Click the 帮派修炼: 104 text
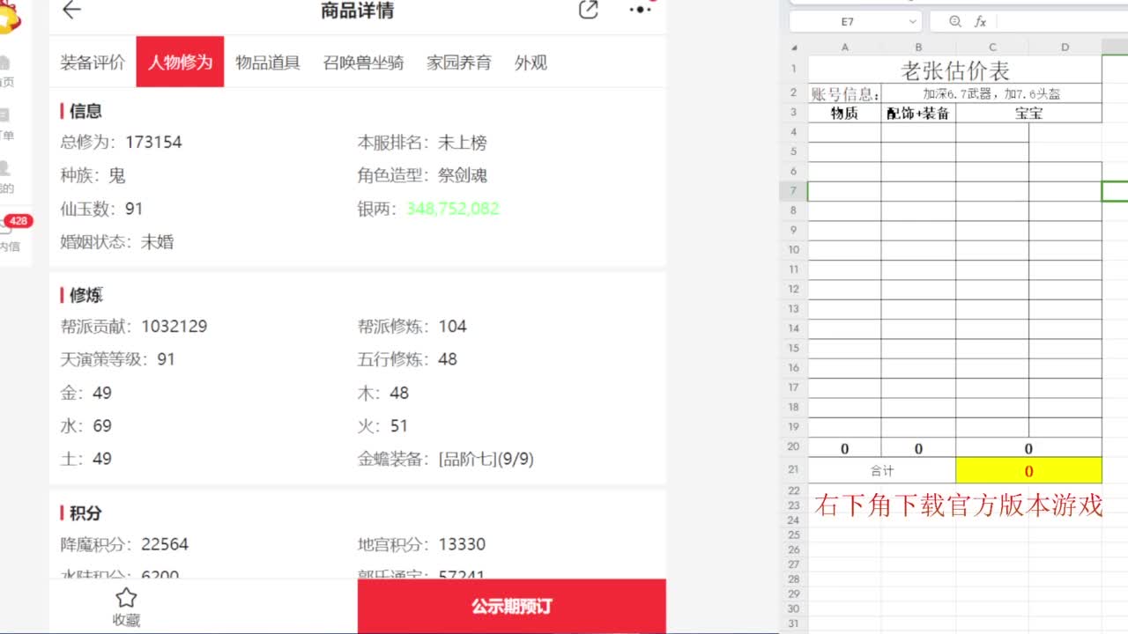The image size is (1128, 634). point(412,327)
